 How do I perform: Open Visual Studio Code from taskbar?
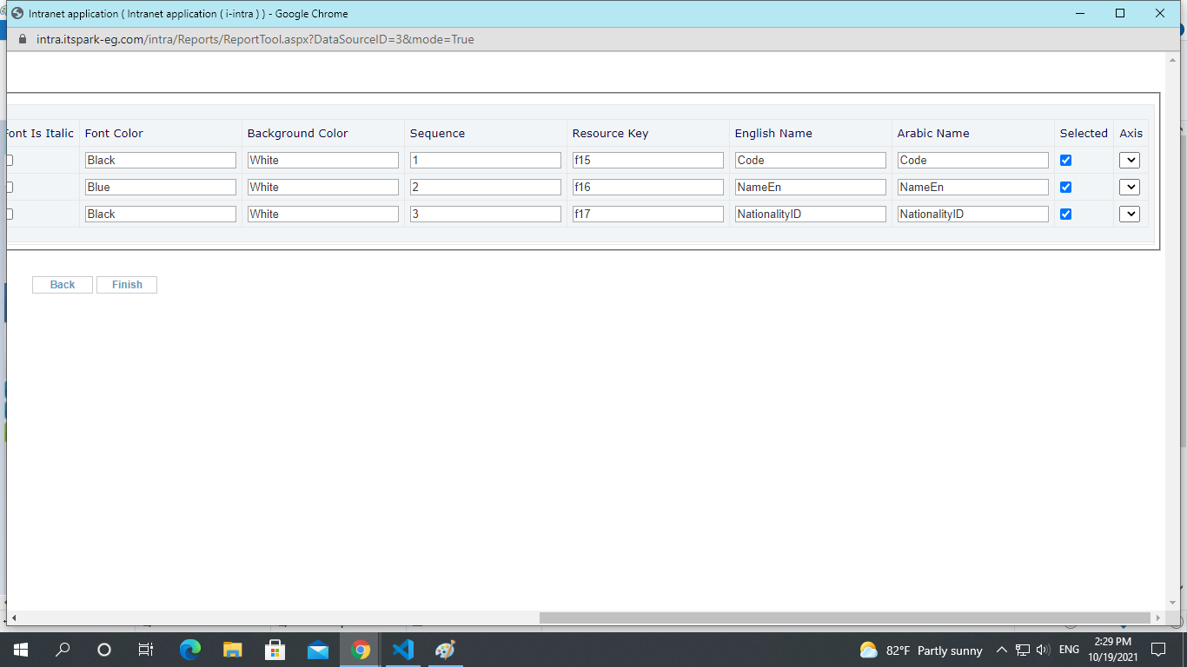tap(402, 650)
